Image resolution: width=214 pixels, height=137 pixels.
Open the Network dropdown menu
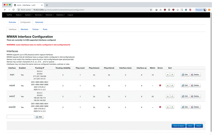click(x=50, y=15)
